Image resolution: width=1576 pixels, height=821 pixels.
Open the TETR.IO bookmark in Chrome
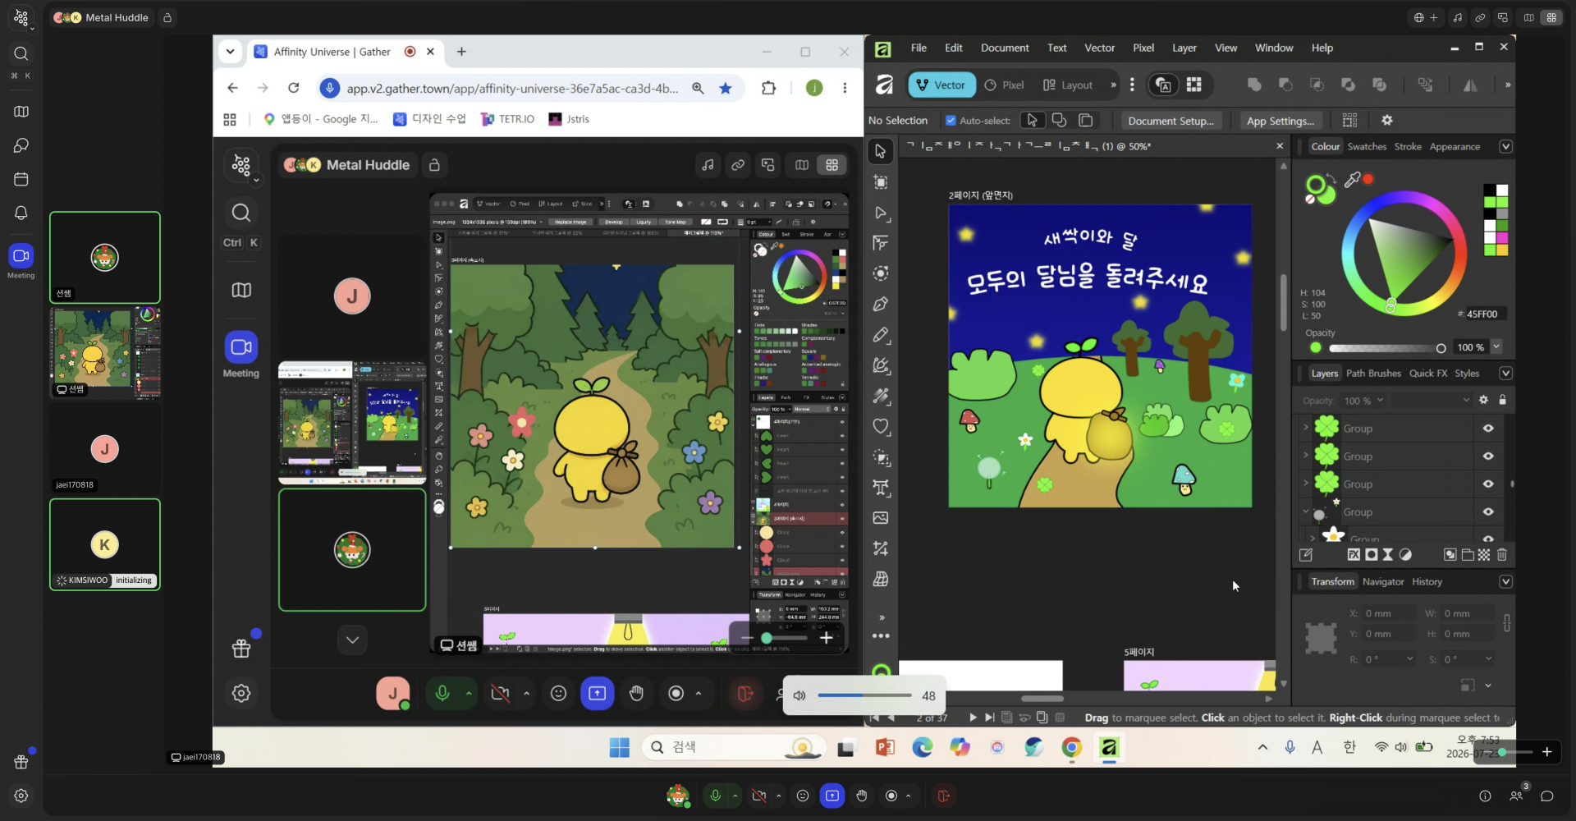point(507,119)
